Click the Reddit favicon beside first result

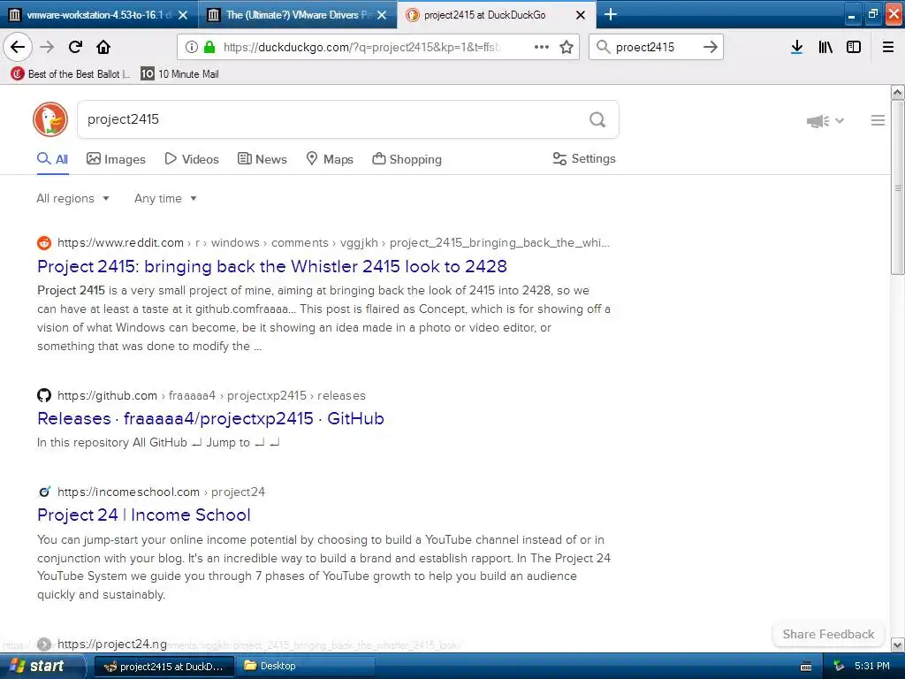pos(44,242)
